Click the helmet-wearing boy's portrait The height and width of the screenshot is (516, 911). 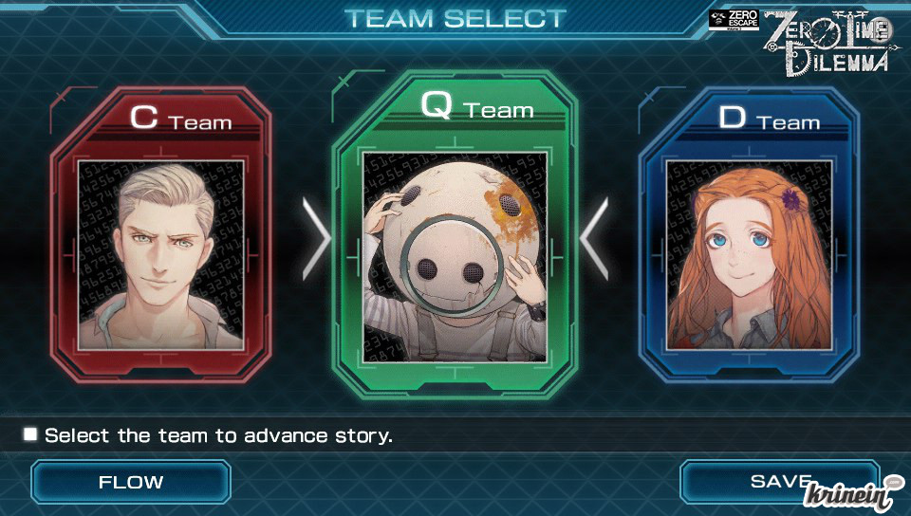tap(455, 256)
